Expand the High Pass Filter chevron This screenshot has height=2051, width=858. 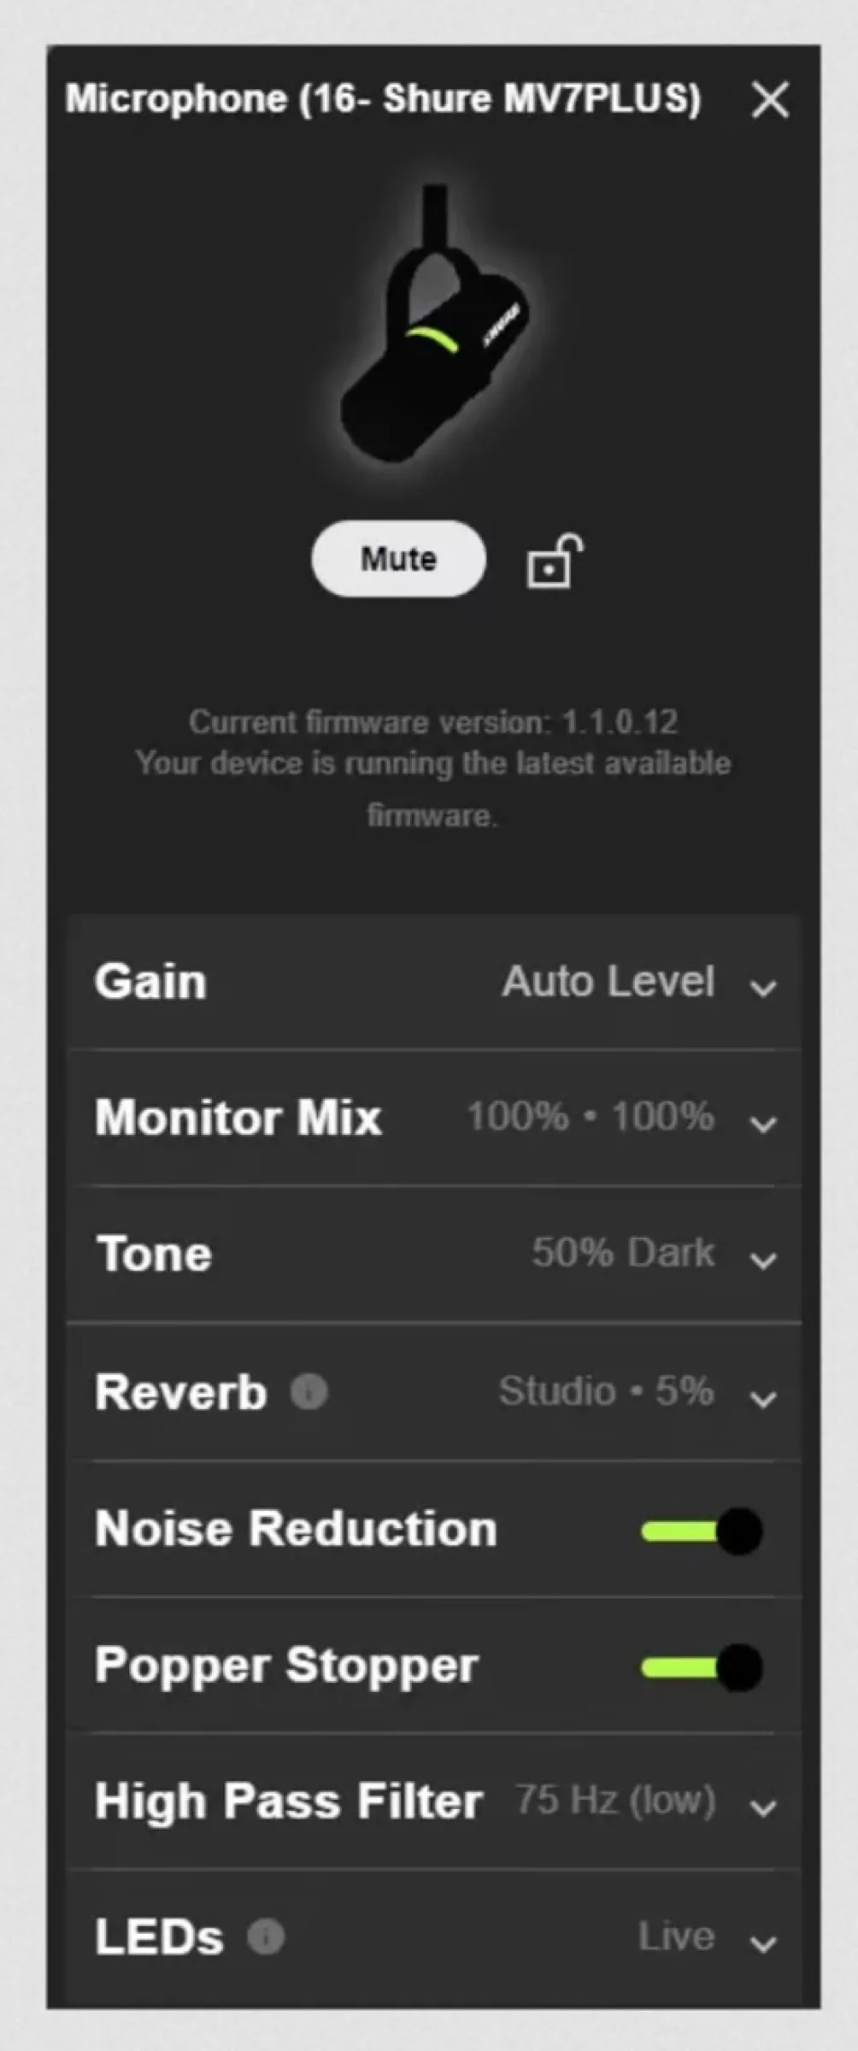(x=762, y=1807)
